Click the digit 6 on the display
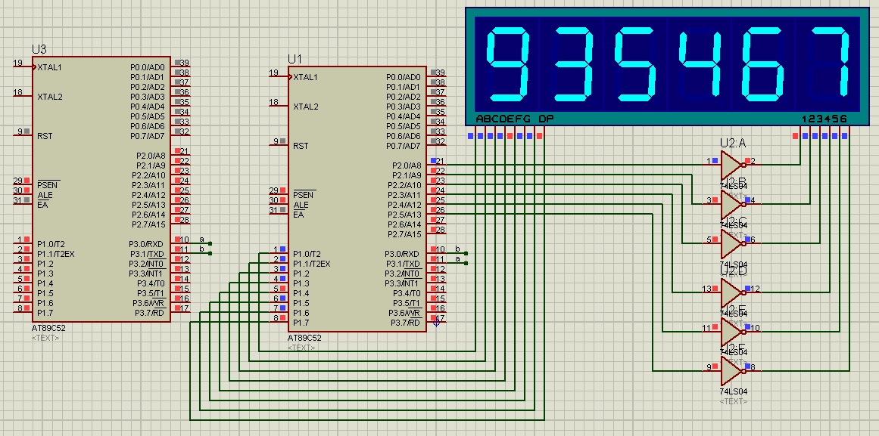879x436 pixels. click(763, 63)
